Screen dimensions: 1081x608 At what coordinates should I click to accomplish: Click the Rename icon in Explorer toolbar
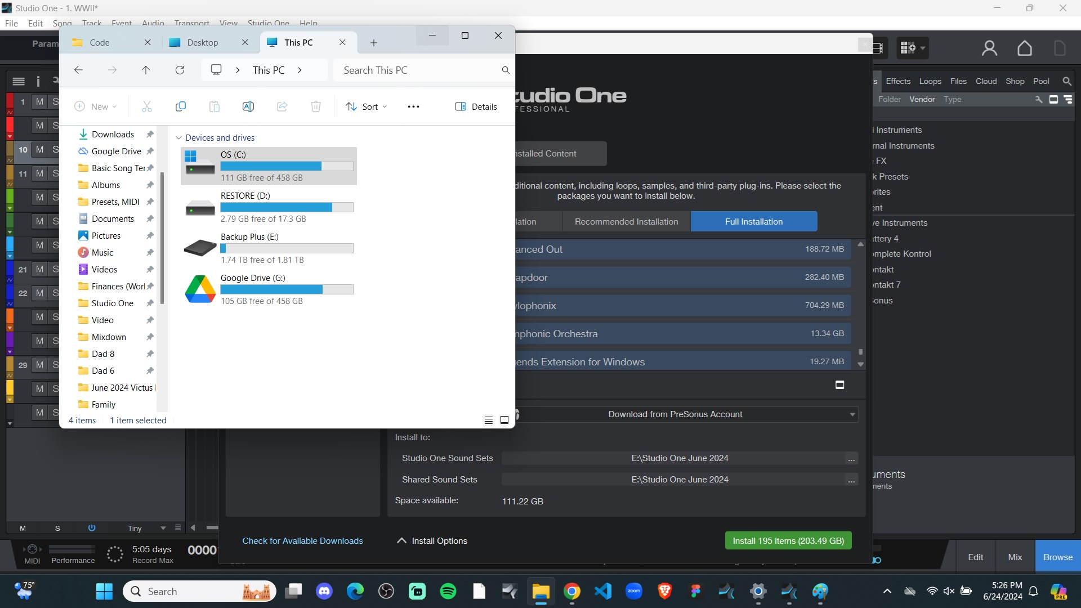(x=248, y=106)
